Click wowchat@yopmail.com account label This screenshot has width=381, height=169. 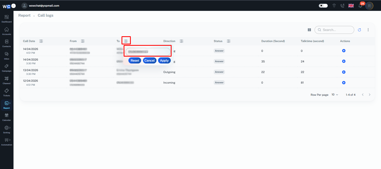click(44, 6)
